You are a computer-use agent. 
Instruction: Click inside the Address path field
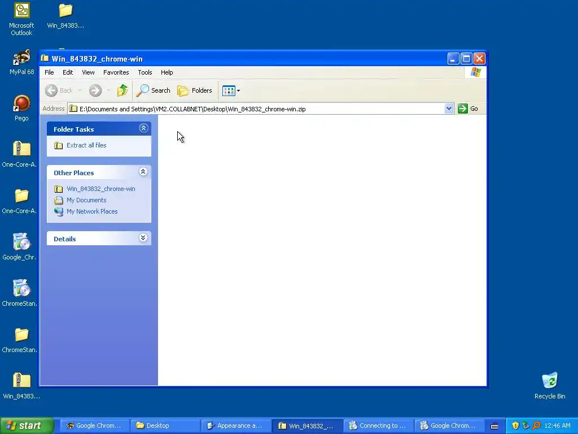(x=256, y=109)
